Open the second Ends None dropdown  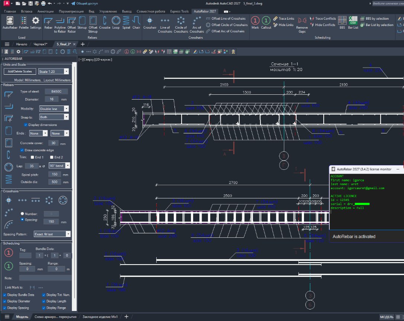pos(60,133)
